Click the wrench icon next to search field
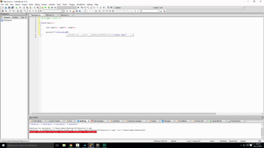The width and height of the screenshot is (264, 148). coord(164,11)
